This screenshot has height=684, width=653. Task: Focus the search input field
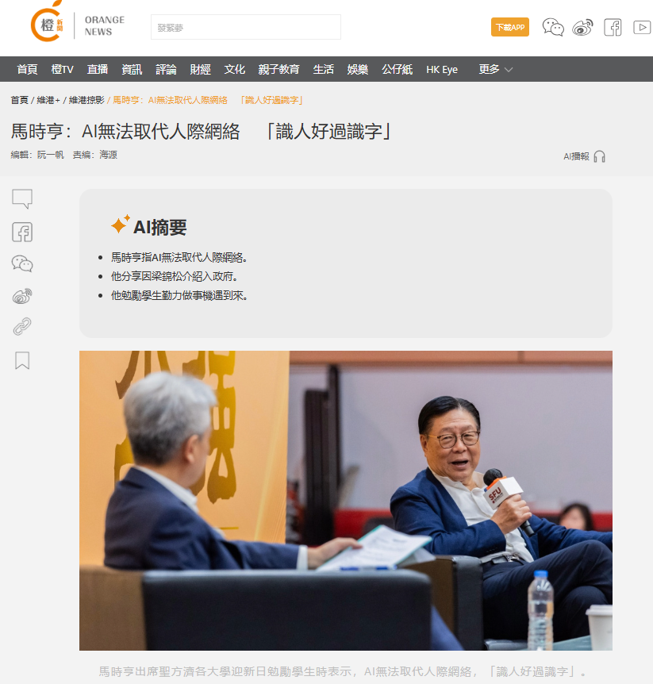click(x=246, y=27)
